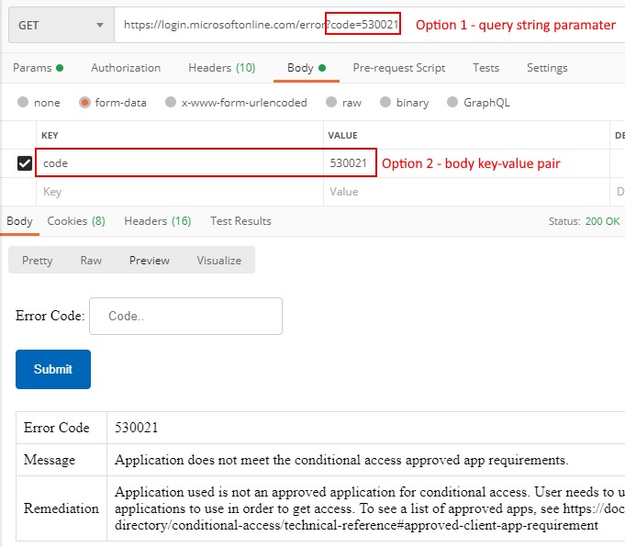Click the empty Key placeholder field
Viewport: 625px width, 547px height.
[x=179, y=192]
